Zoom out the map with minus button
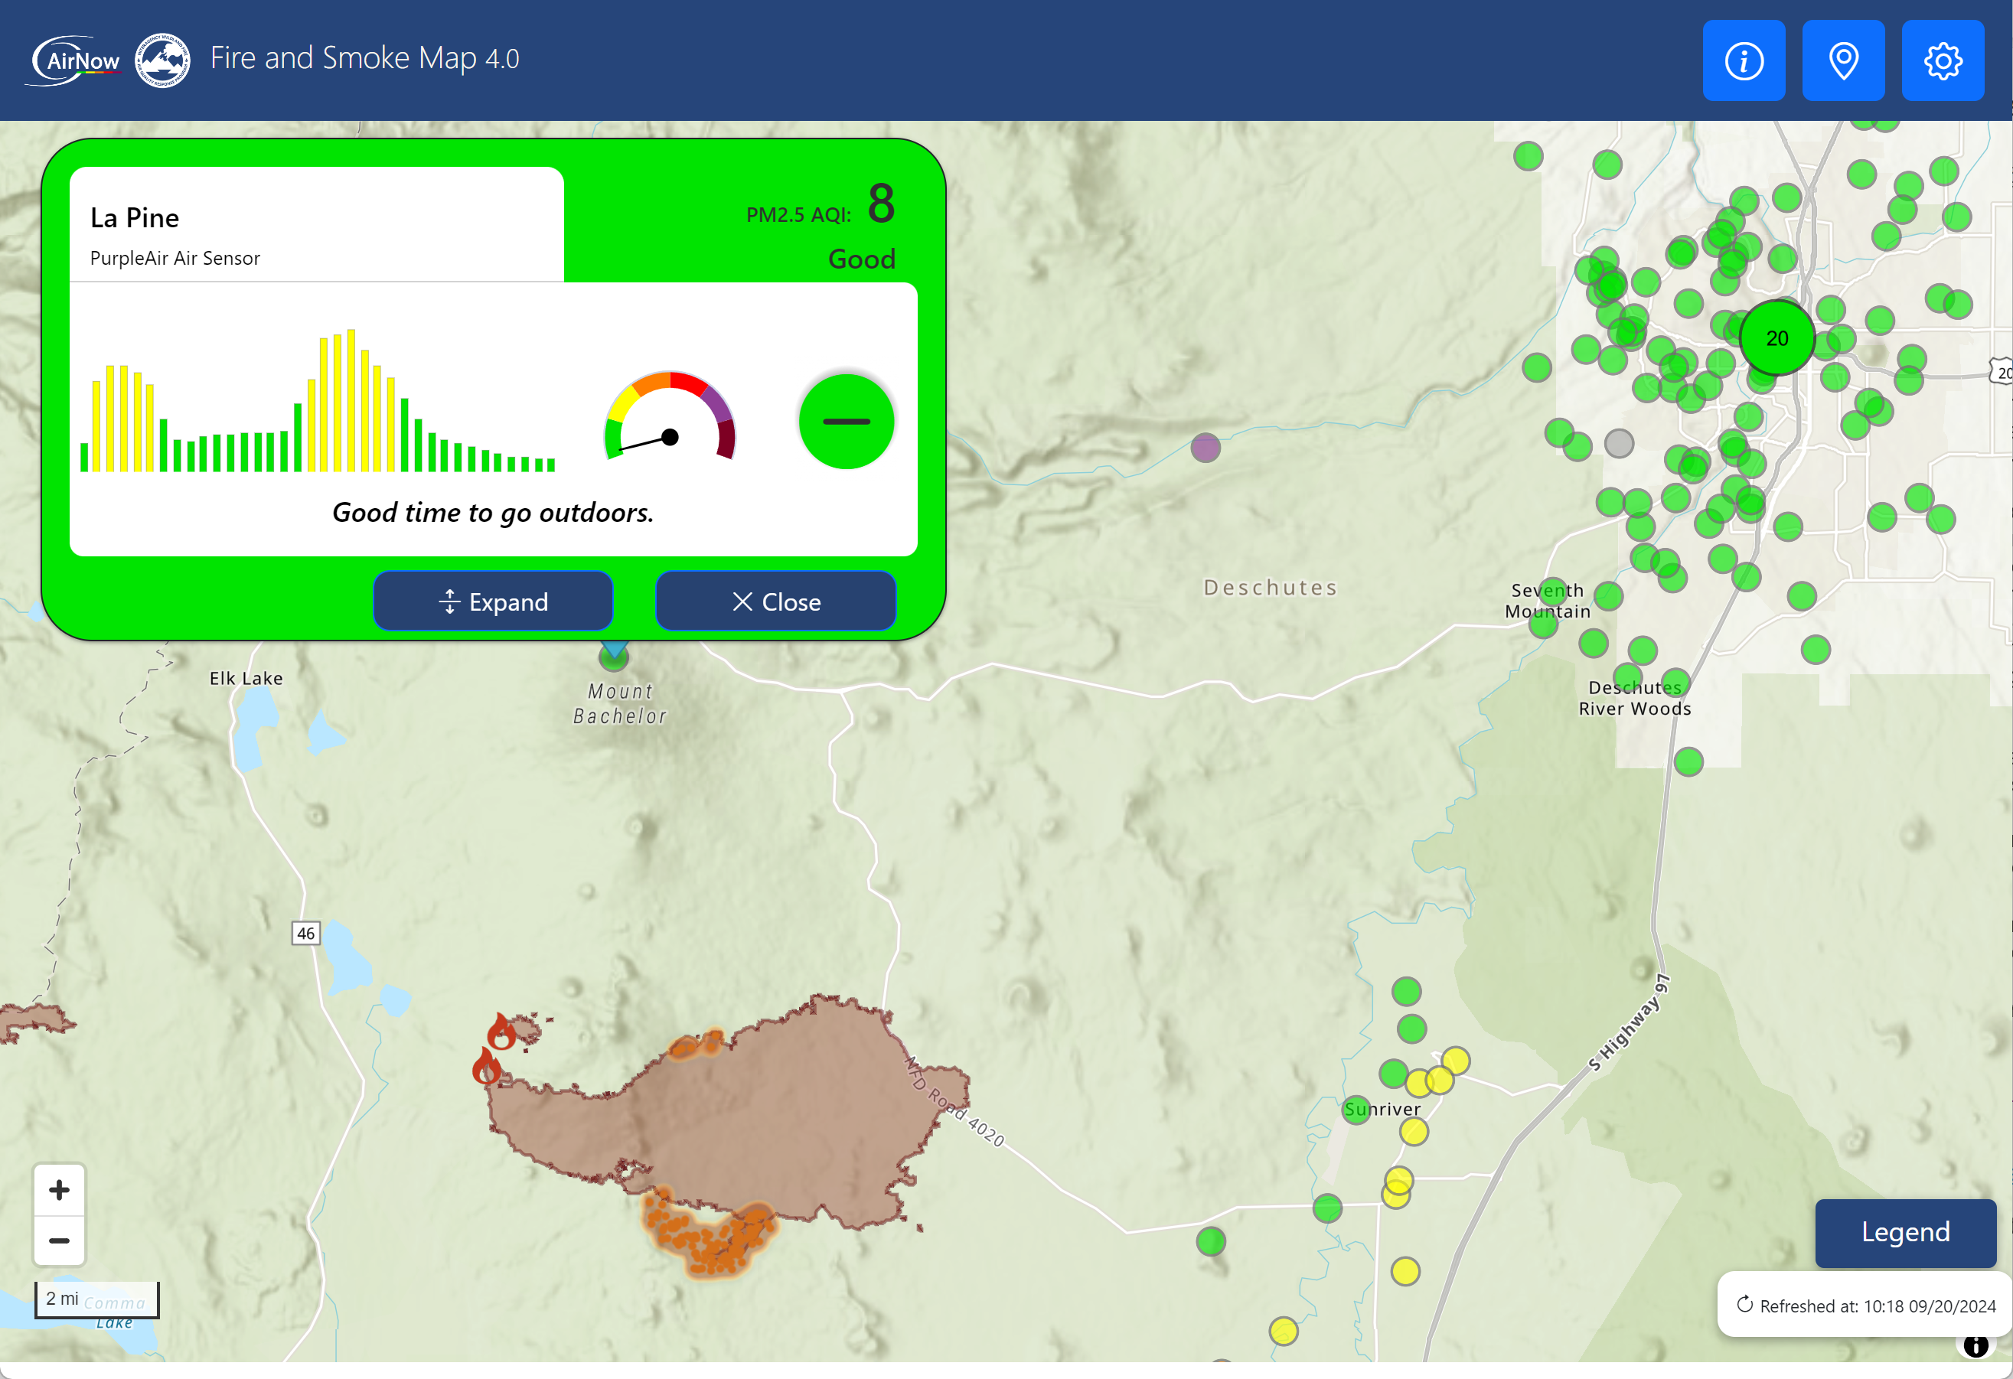This screenshot has height=1379, width=2013. pyautogui.click(x=59, y=1240)
